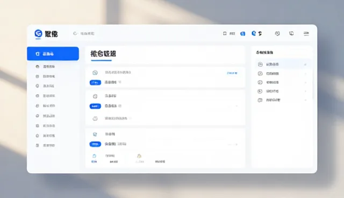Image resolution: width=344 pixels, height=198 pixels.
Task: Expand the highlighted first row in right panel
Action: click(305, 65)
